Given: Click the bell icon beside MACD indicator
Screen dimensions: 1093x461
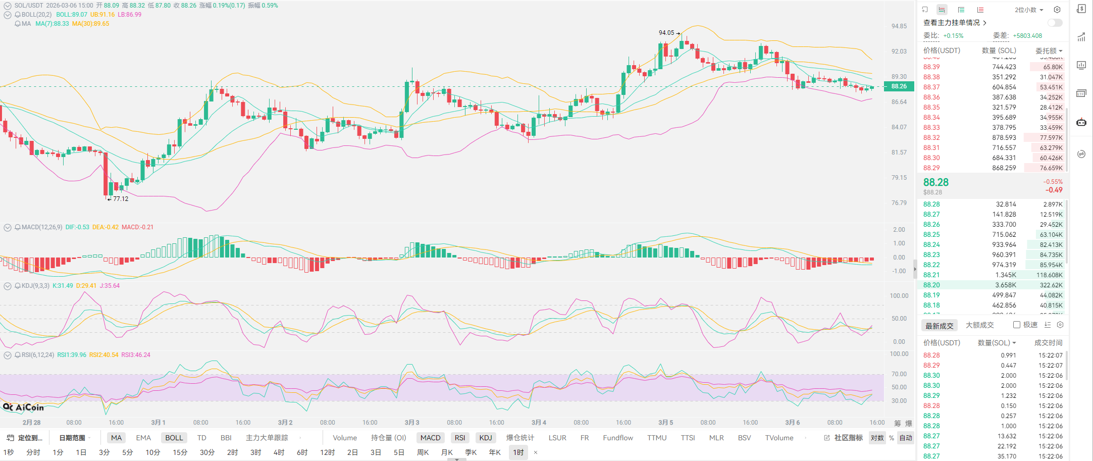Looking at the screenshot, I should pos(18,227).
